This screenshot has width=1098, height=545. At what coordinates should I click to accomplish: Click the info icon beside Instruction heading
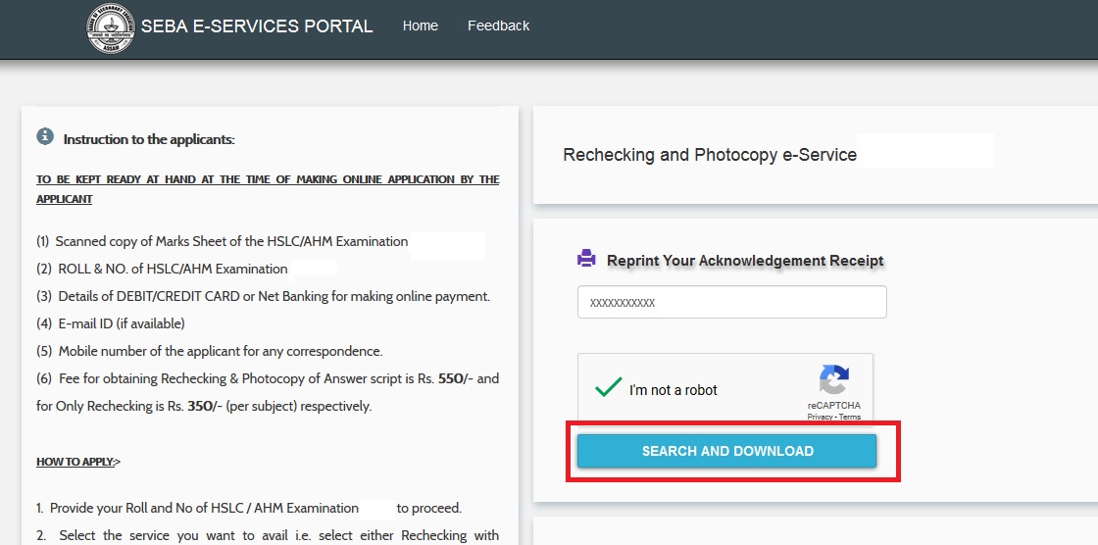coord(45,137)
